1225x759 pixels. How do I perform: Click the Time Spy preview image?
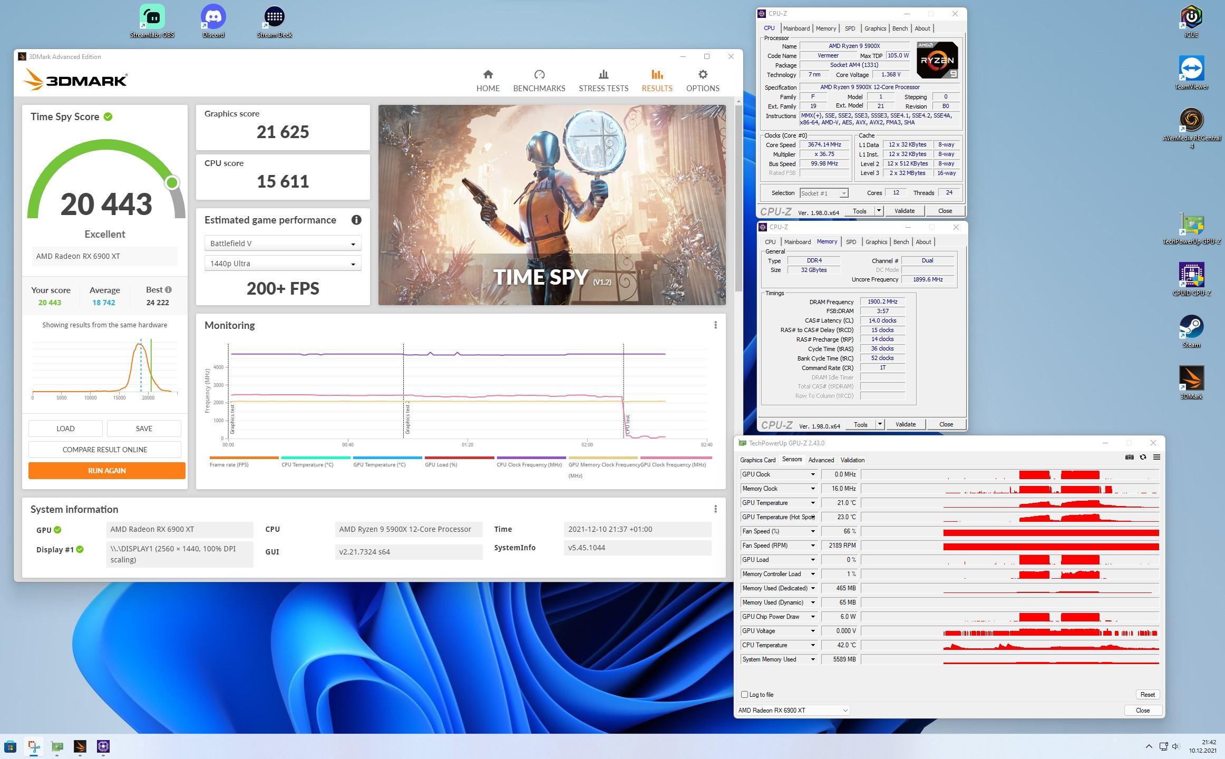click(x=552, y=205)
